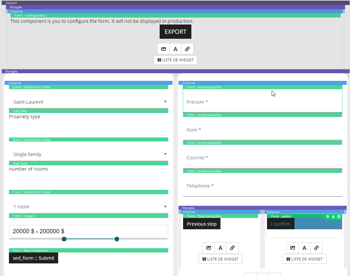Click the Prenom input field
This screenshot has height=276, width=350.
[x=262, y=102]
